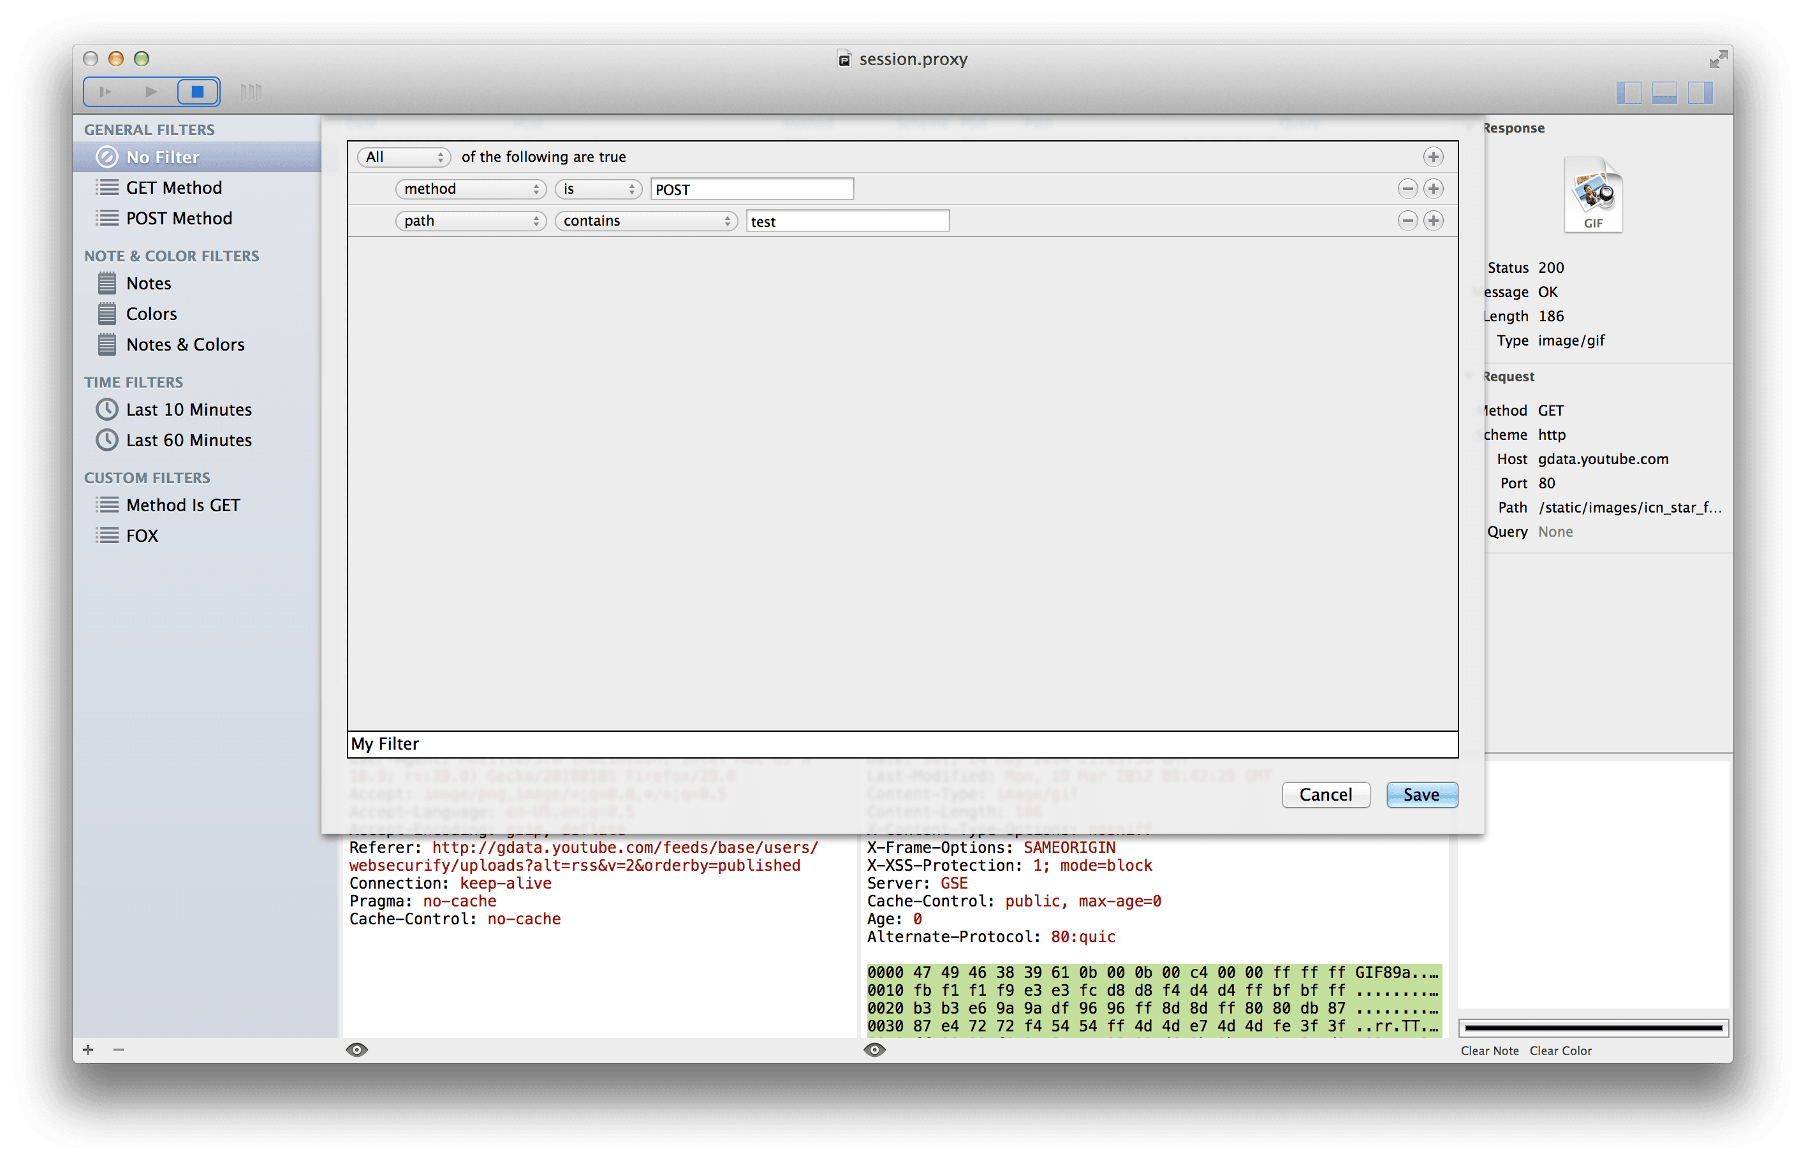Click the Save button
Image resolution: width=1806 pixels, height=1164 pixels.
coord(1421,794)
